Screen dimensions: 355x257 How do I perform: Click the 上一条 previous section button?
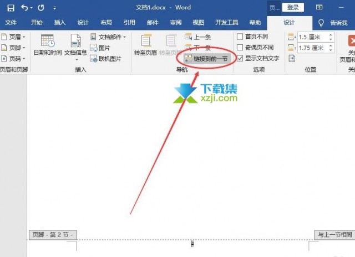click(x=197, y=37)
